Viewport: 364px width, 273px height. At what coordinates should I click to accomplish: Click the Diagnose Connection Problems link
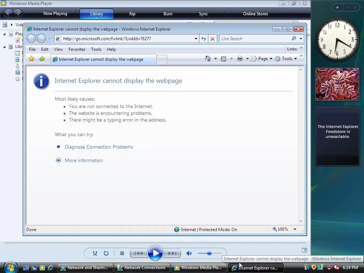tap(99, 147)
